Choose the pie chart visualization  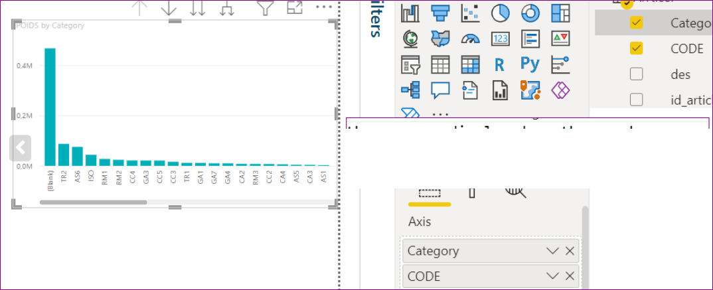coord(500,13)
